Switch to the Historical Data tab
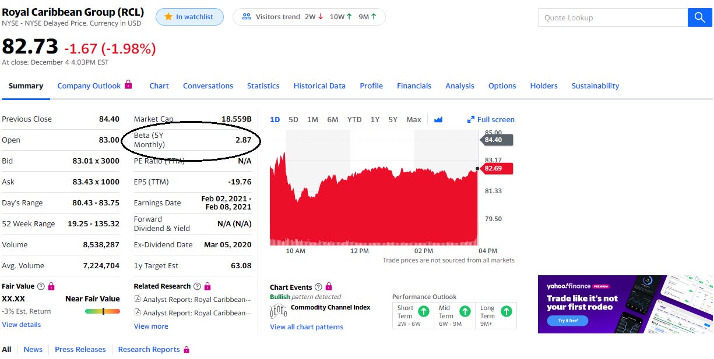 tap(319, 86)
